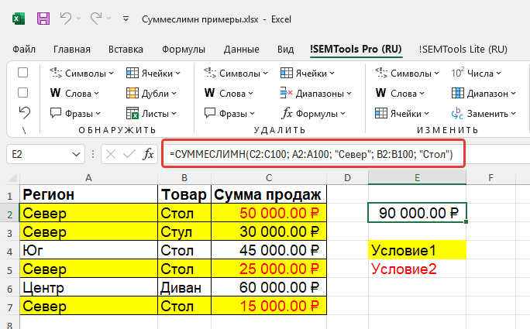Select column A header
This screenshot has height=329, width=530.
pyautogui.click(x=88, y=178)
